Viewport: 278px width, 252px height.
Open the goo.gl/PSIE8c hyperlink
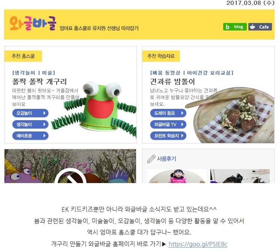click(198, 244)
